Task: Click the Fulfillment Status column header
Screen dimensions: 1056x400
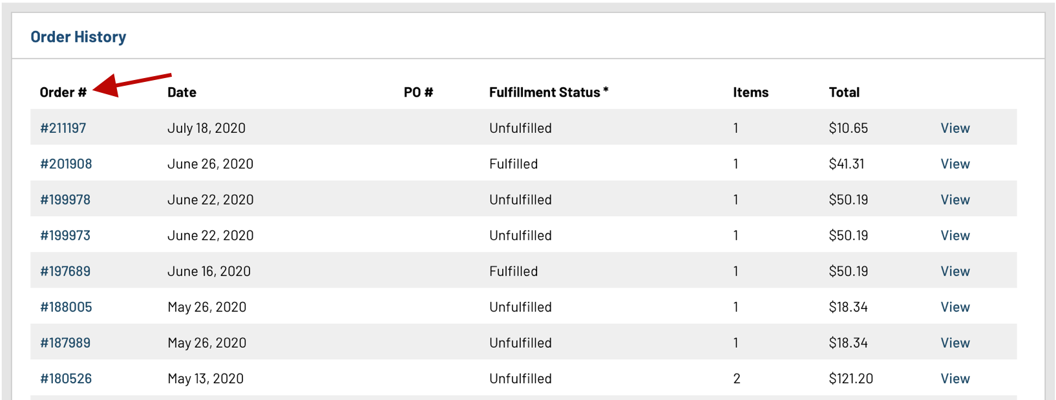Action: pos(549,92)
